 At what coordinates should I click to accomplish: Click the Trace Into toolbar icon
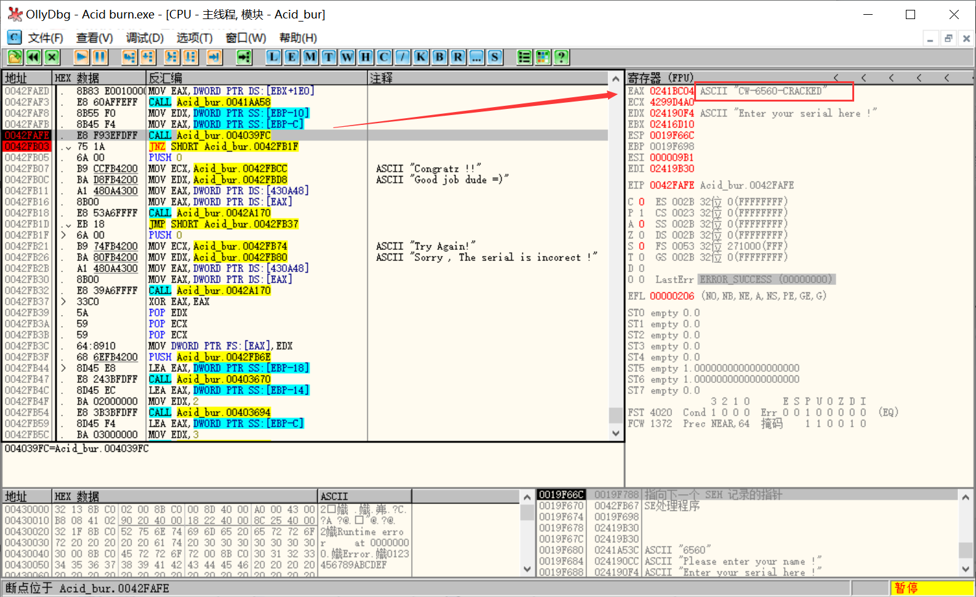pos(171,57)
